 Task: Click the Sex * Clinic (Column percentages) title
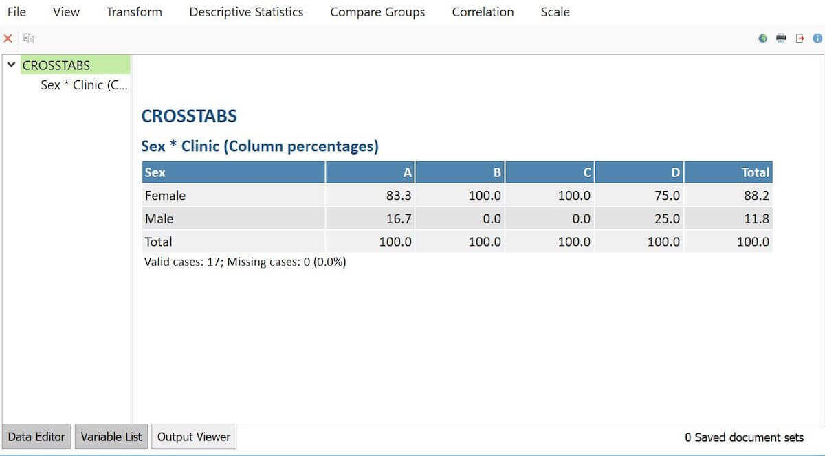tap(260, 146)
